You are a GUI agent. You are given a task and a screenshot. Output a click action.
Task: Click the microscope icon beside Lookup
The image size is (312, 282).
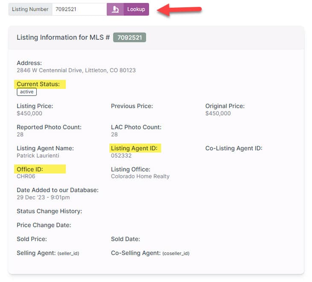[x=115, y=9]
